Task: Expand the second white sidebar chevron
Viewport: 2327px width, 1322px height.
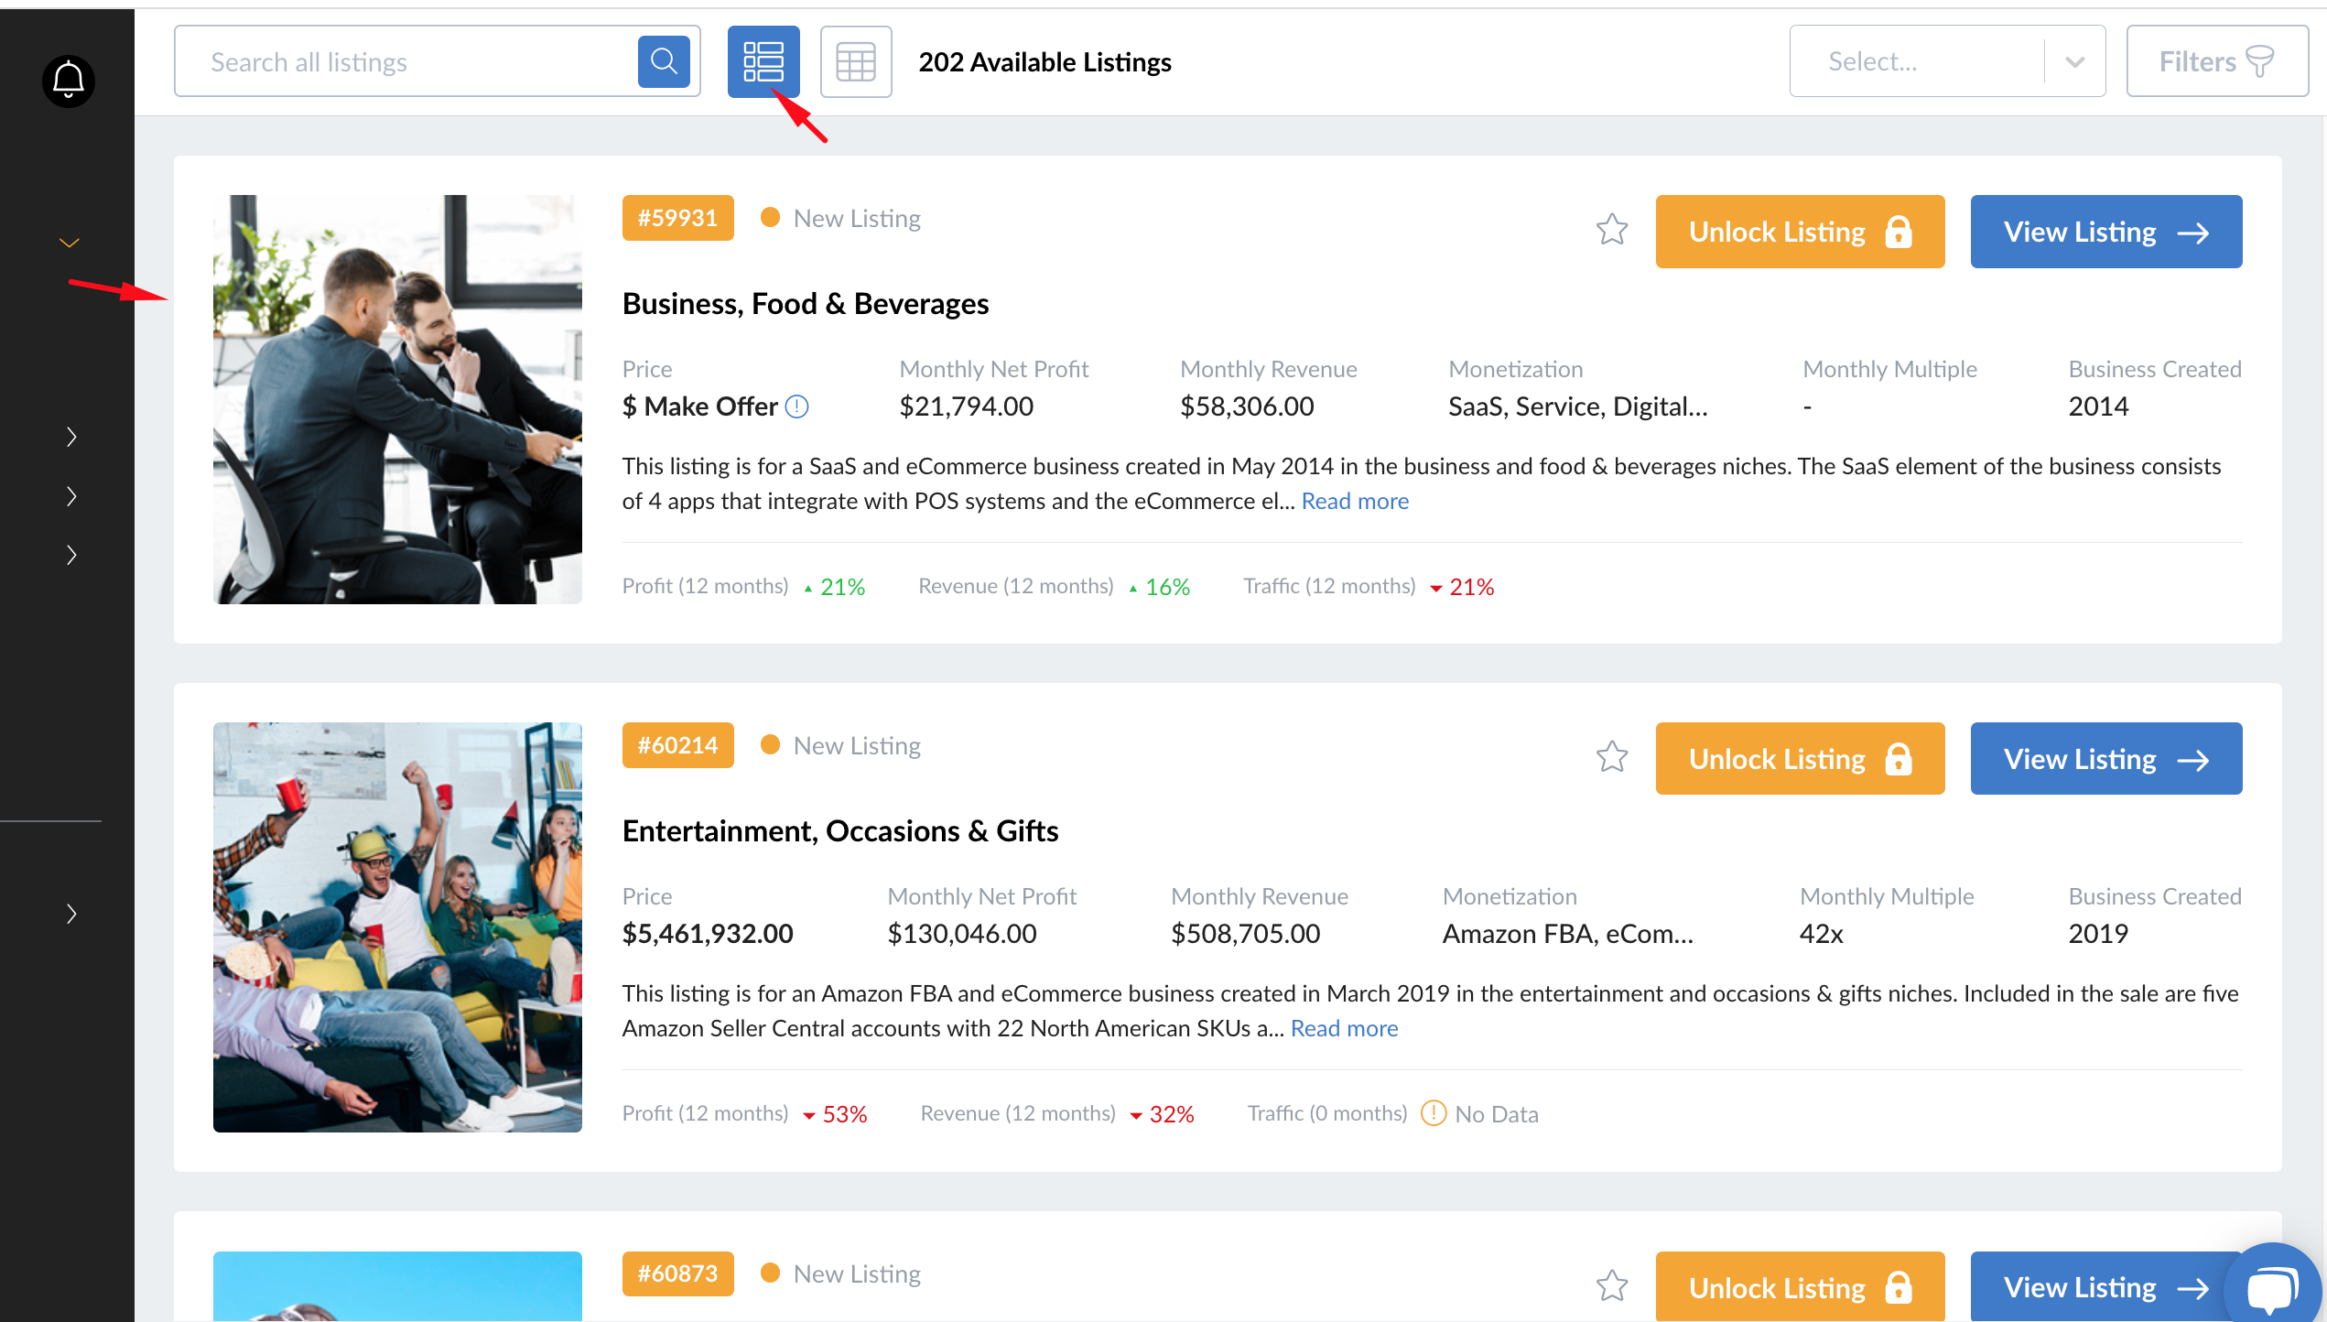Action: (71, 496)
